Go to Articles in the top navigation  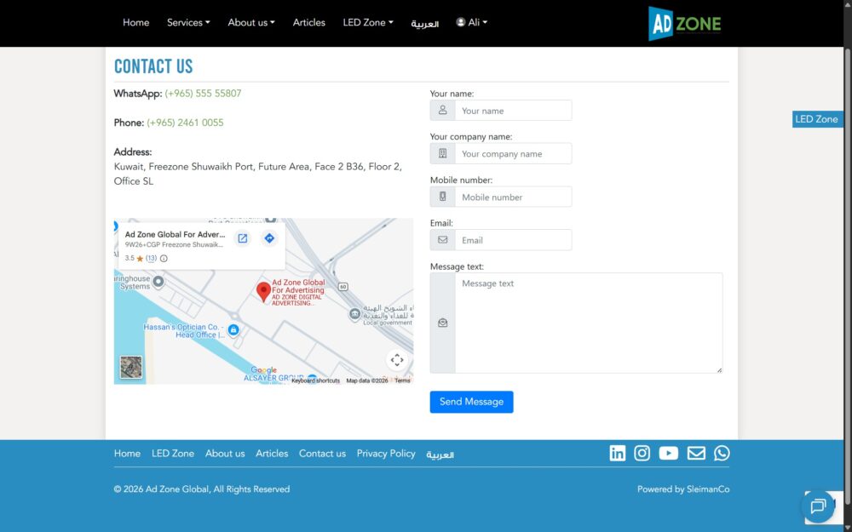coord(308,23)
